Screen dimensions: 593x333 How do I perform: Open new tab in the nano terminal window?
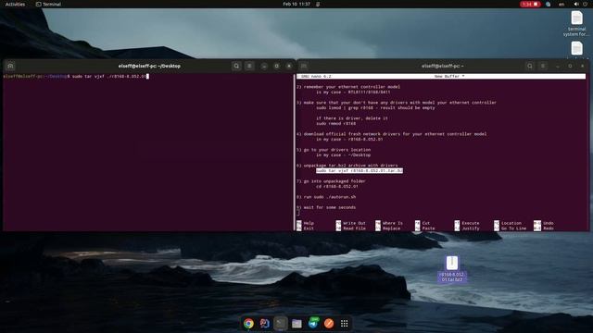(x=304, y=66)
